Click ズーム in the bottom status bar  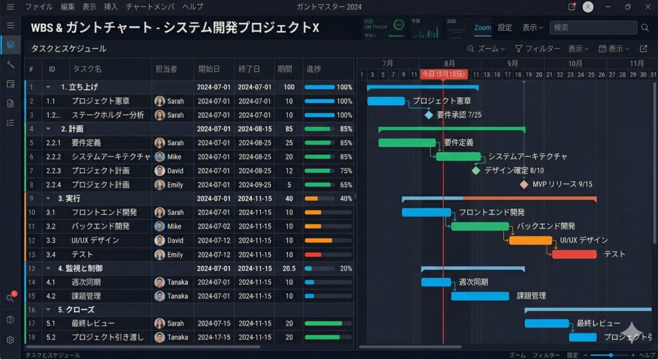(517, 355)
